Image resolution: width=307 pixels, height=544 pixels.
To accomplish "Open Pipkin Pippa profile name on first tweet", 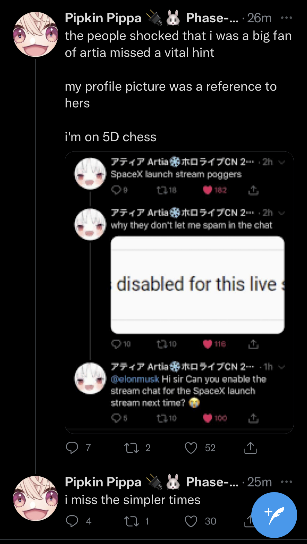I will click(x=103, y=18).
